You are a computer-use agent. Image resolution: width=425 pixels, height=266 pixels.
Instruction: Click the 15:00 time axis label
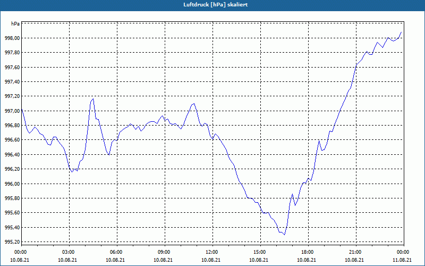260,252
